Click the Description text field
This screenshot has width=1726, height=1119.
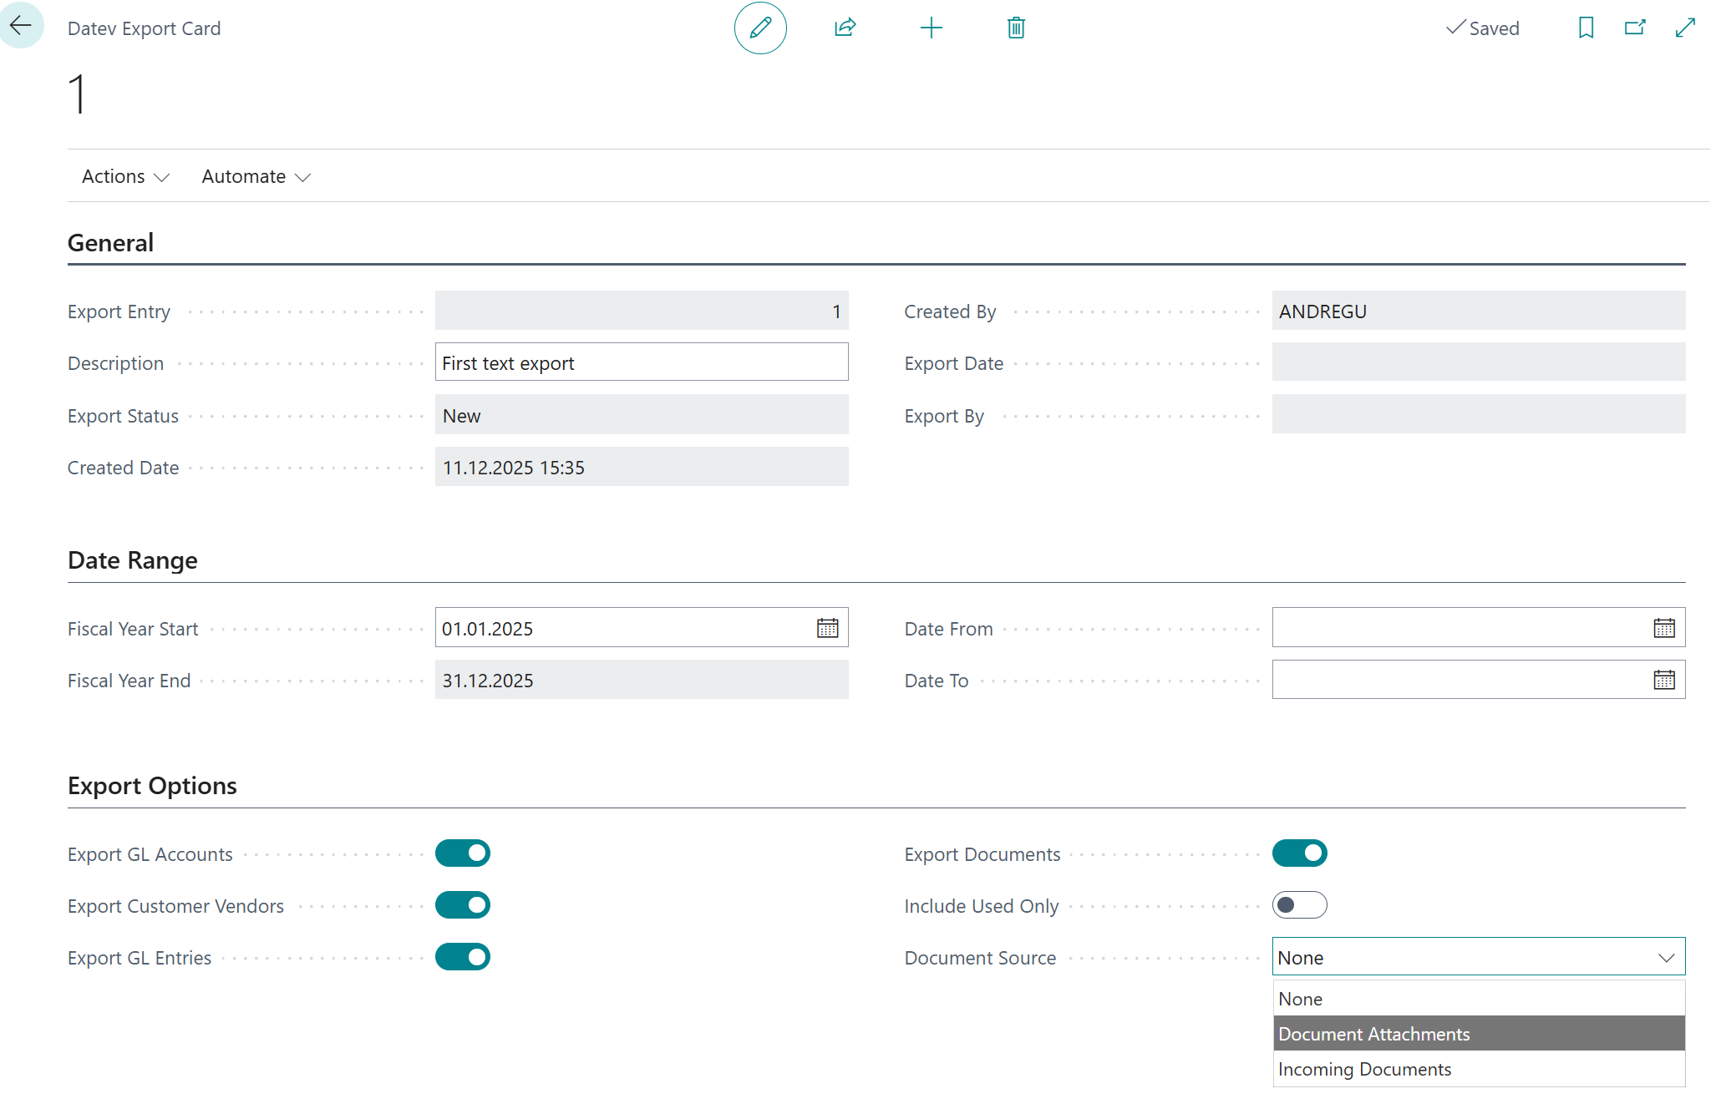(x=641, y=363)
